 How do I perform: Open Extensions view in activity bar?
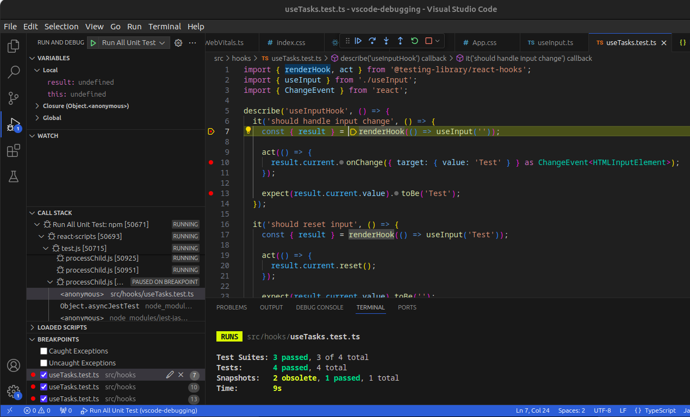point(14,150)
